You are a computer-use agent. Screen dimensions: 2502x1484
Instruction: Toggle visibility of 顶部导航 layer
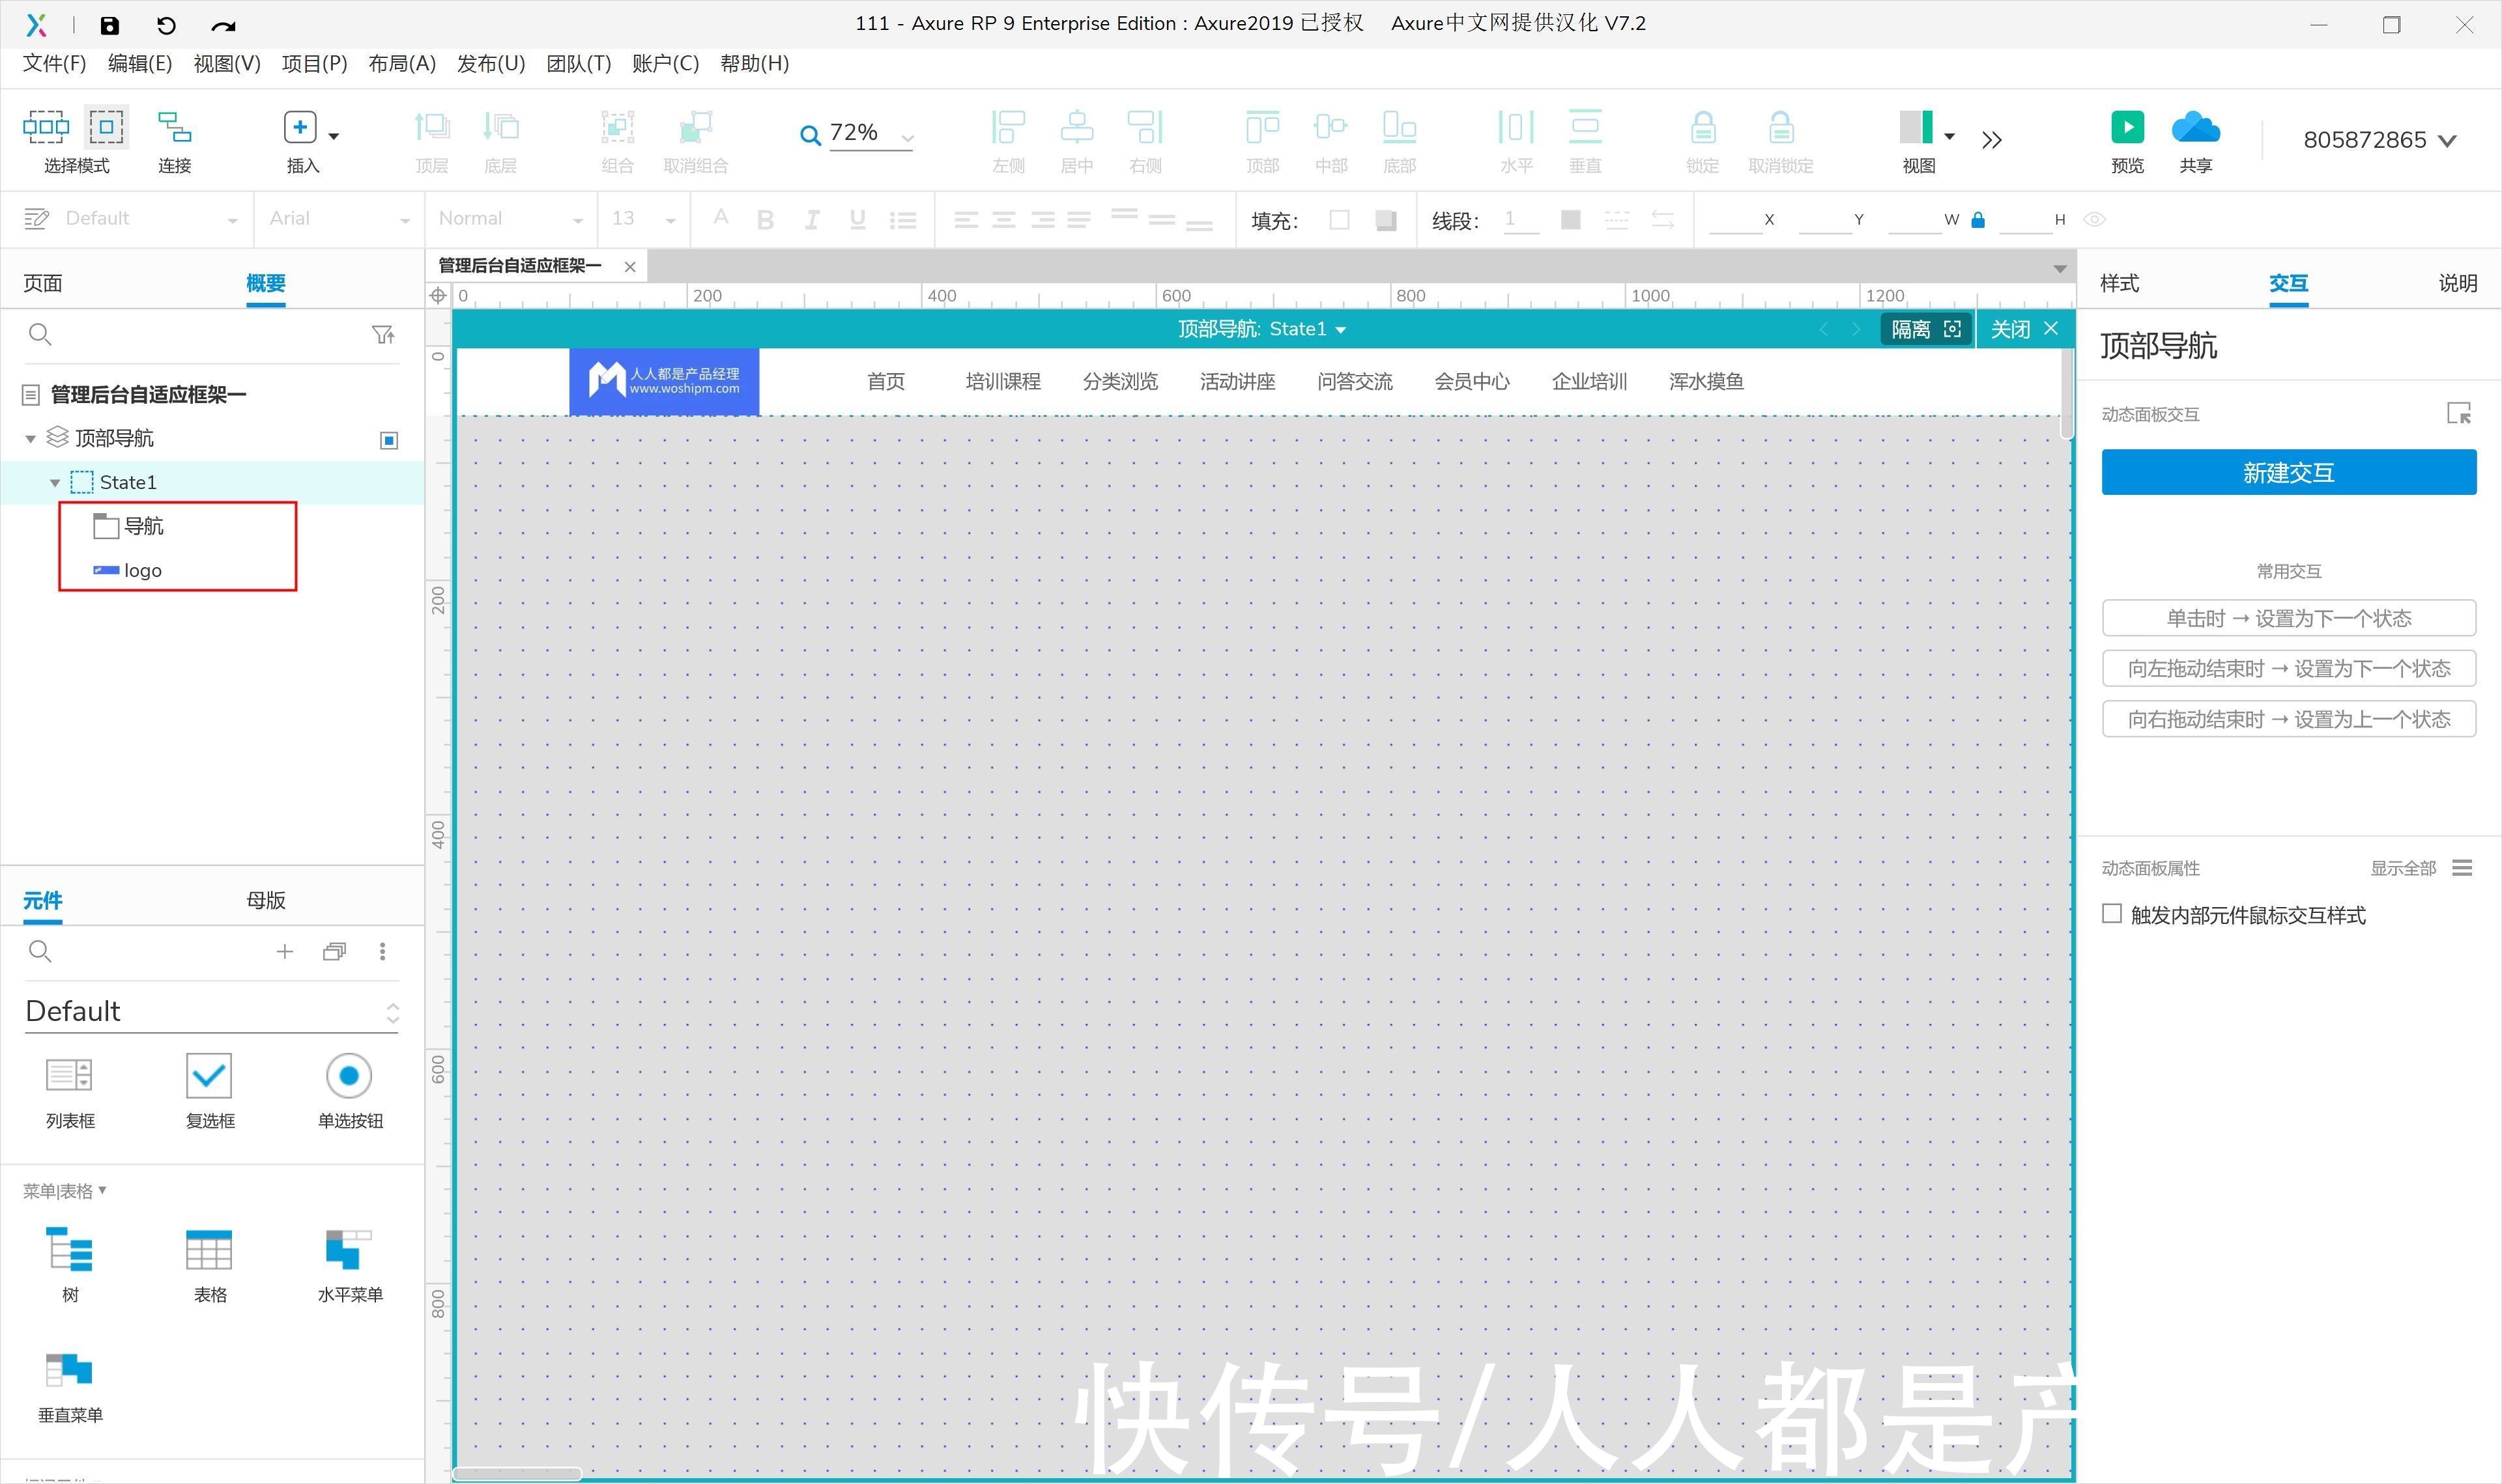389,438
